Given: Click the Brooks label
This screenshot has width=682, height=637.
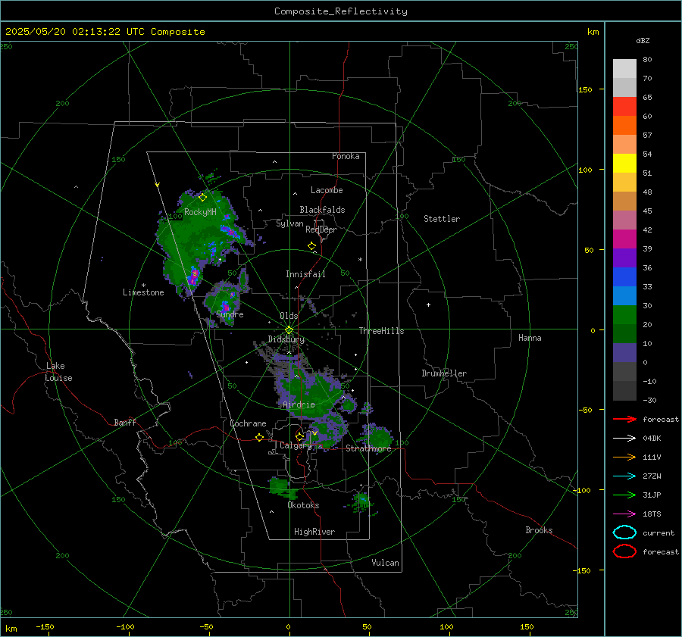Looking at the screenshot, I should point(539,530).
